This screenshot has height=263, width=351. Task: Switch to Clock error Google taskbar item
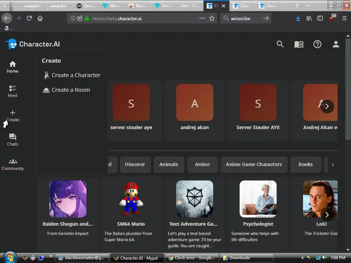[192, 258]
